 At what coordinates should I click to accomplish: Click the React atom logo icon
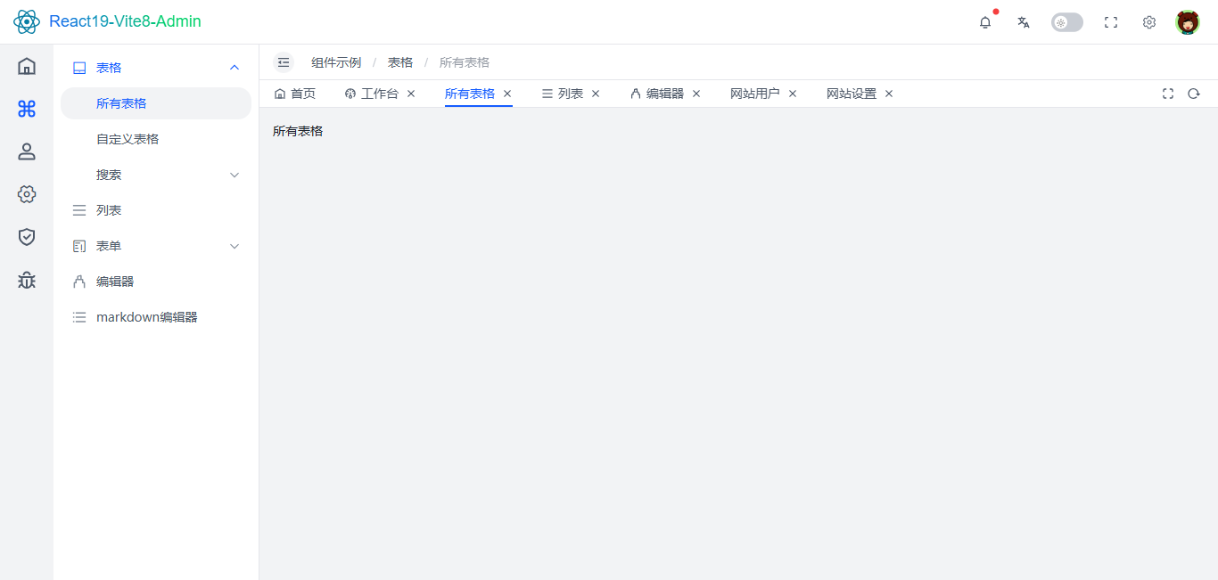27,21
